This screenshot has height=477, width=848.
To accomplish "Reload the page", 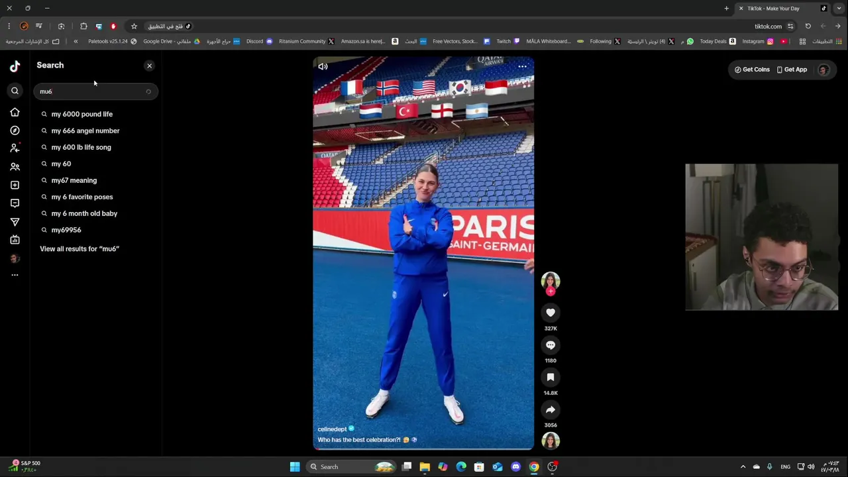I will click(x=808, y=26).
